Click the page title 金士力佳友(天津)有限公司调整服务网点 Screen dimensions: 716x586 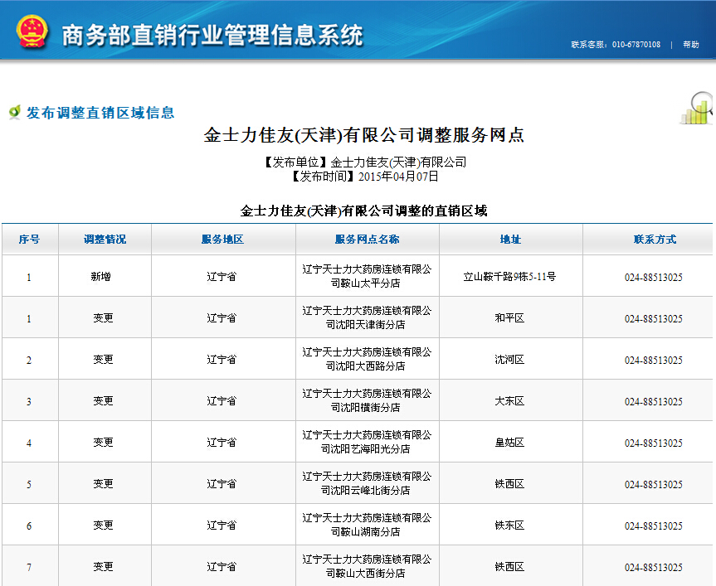[x=364, y=135]
